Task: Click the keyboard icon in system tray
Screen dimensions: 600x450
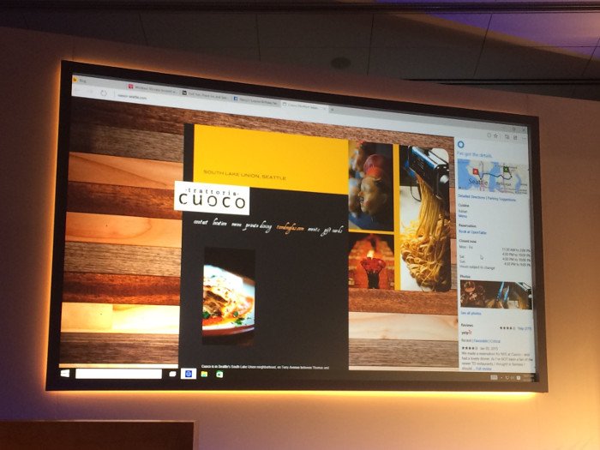Action: point(494,377)
